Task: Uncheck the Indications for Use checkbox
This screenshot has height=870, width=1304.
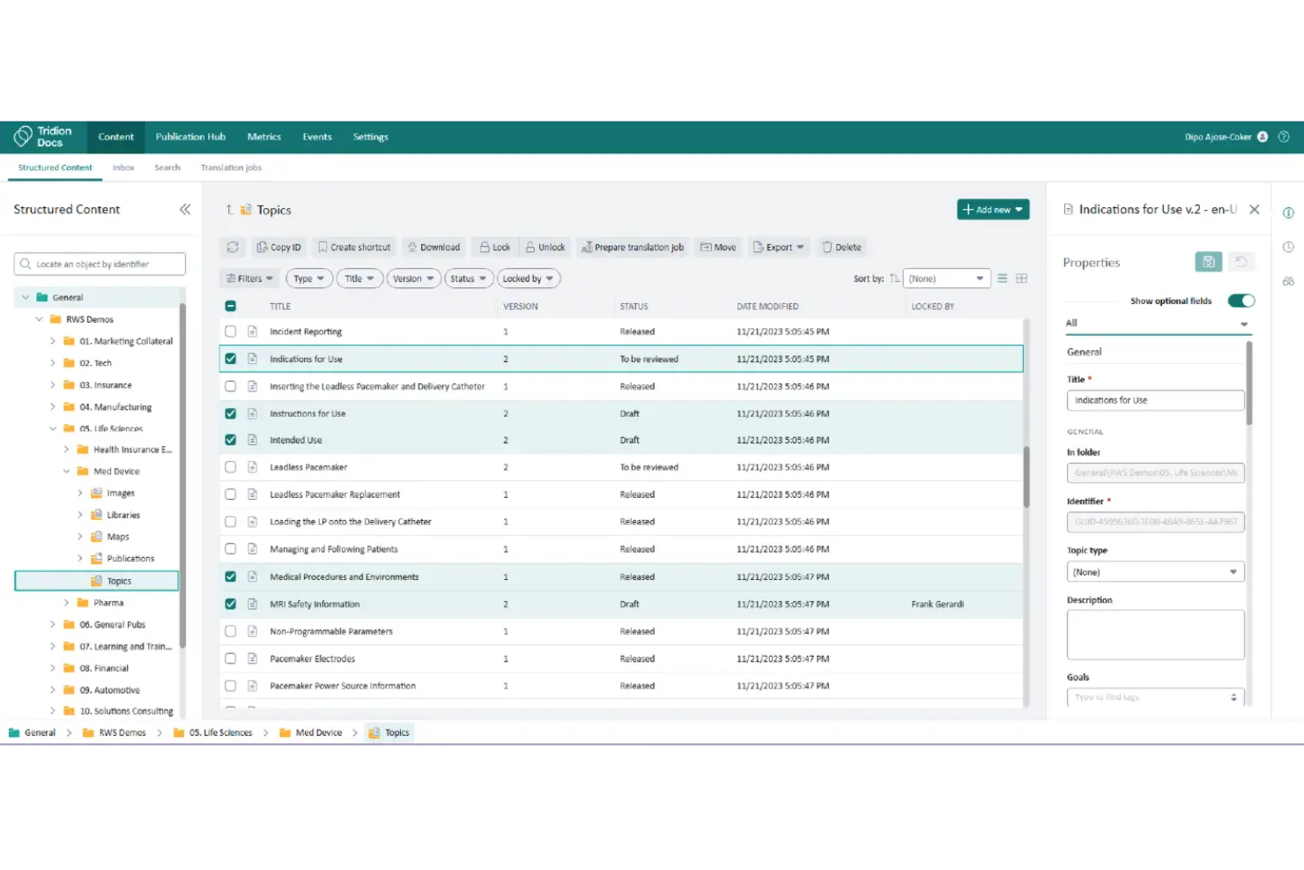Action: [231, 359]
